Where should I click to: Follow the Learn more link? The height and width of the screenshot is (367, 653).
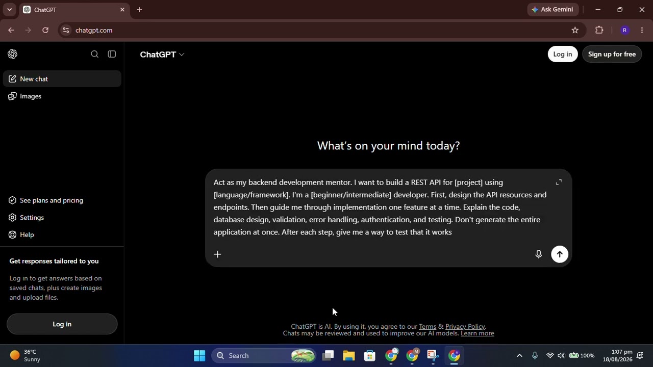478,333
